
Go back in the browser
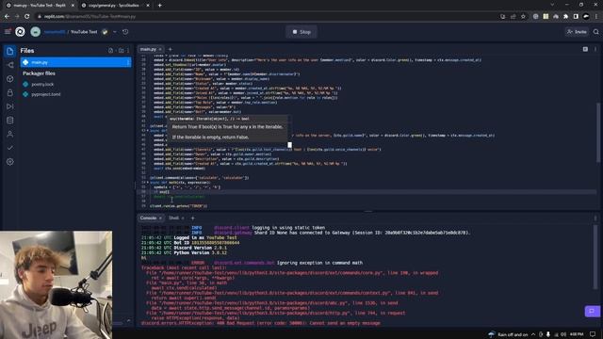coord(7,17)
